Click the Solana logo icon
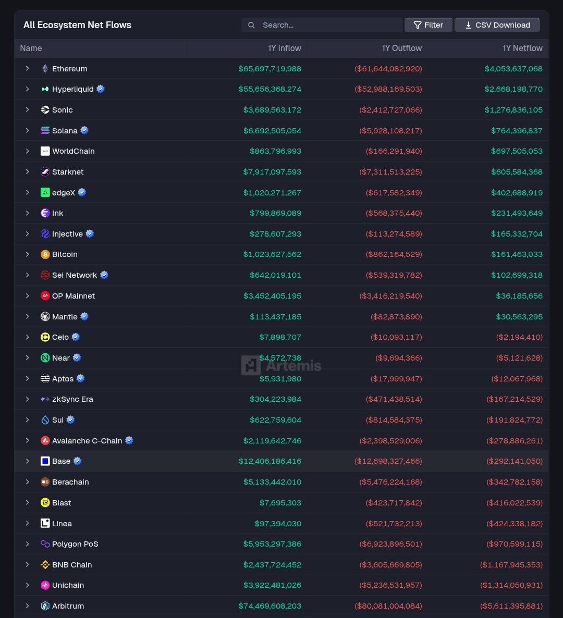Viewport: 563px width, 618px height. click(x=45, y=130)
